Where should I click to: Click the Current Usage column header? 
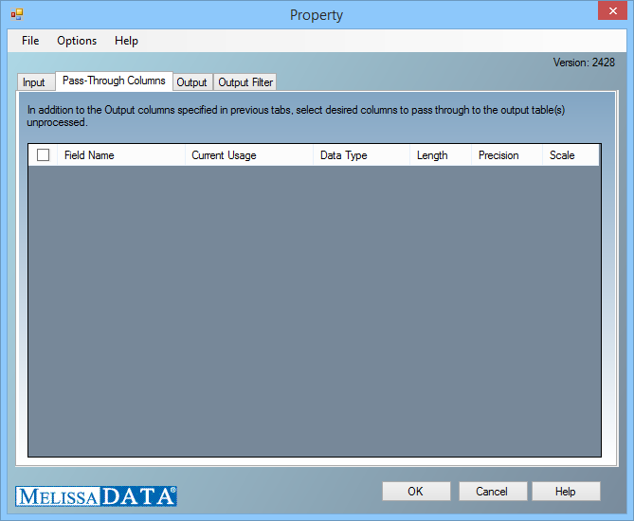248,155
